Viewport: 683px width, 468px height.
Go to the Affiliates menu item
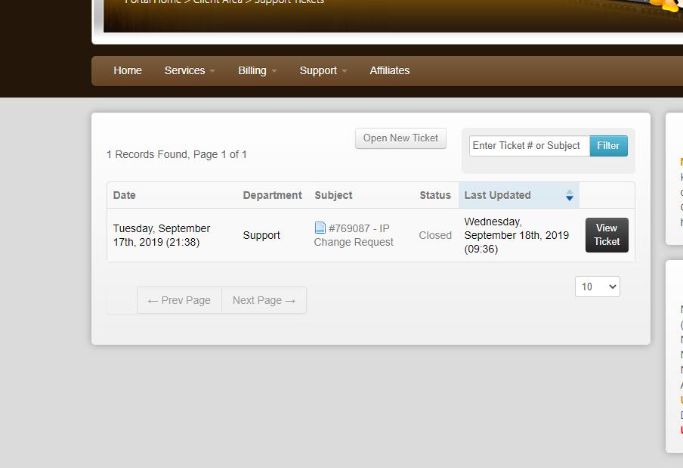[x=389, y=70]
